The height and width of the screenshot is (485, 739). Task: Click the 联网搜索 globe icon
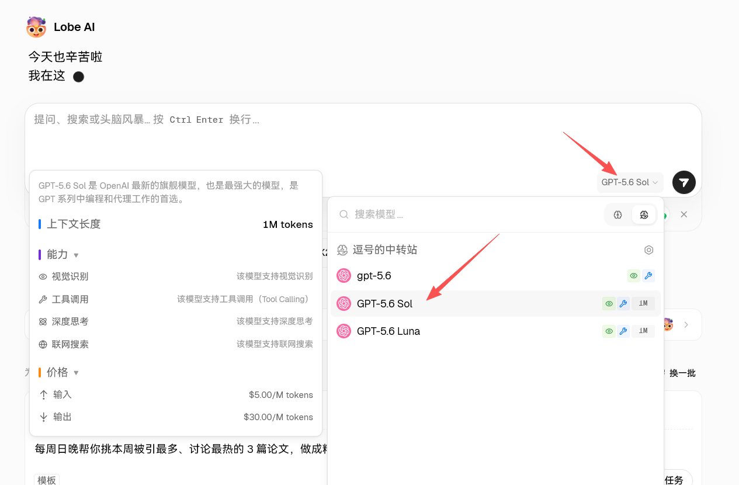point(43,345)
